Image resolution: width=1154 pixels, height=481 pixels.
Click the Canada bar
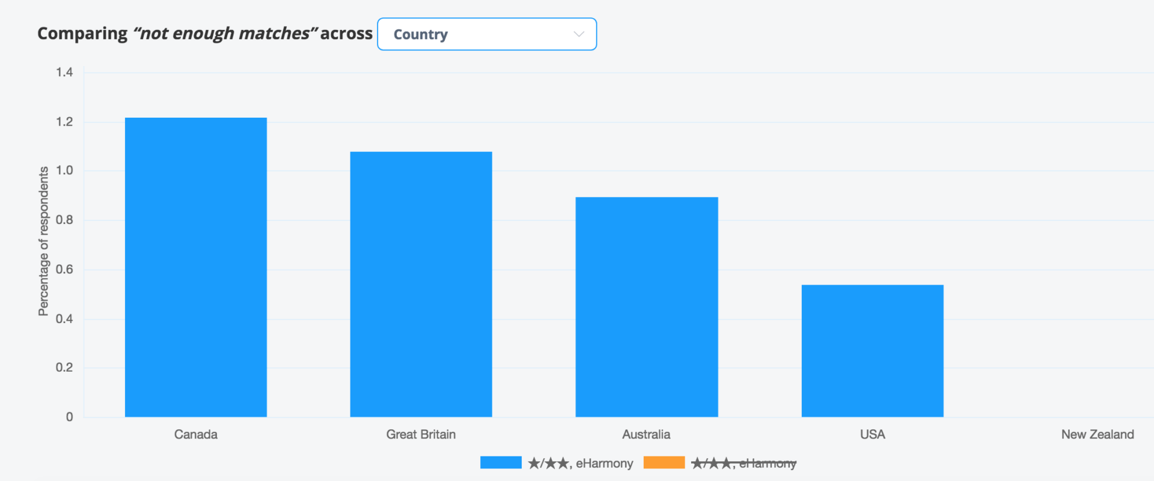tap(196, 267)
